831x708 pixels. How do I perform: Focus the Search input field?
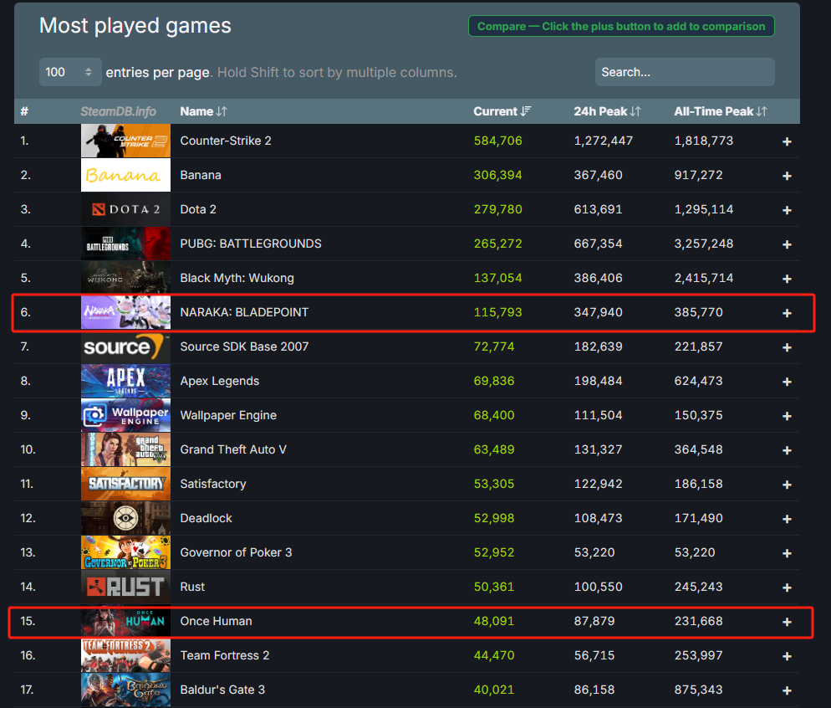[x=685, y=72]
